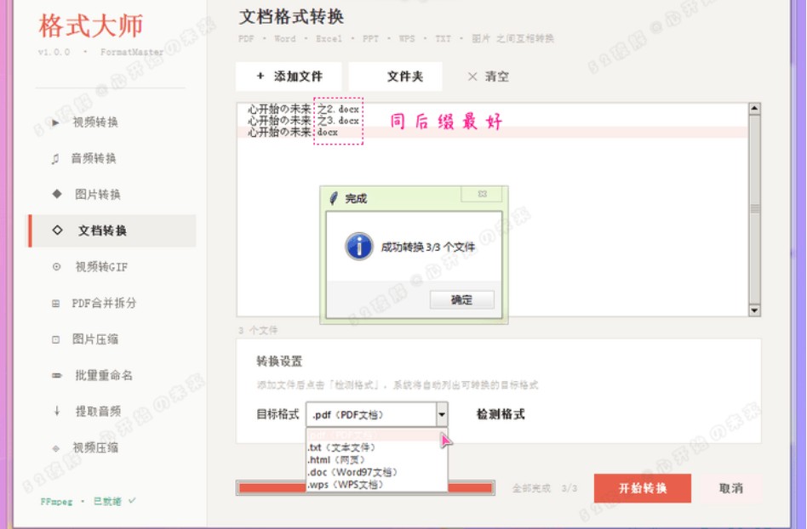The width and height of the screenshot is (807, 529).
Task: Choose .html（网页）from the list
Action: [x=377, y=459]
